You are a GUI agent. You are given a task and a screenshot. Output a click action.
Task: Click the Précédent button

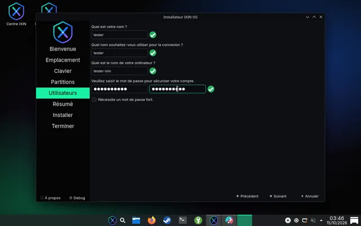click(247, 196)
